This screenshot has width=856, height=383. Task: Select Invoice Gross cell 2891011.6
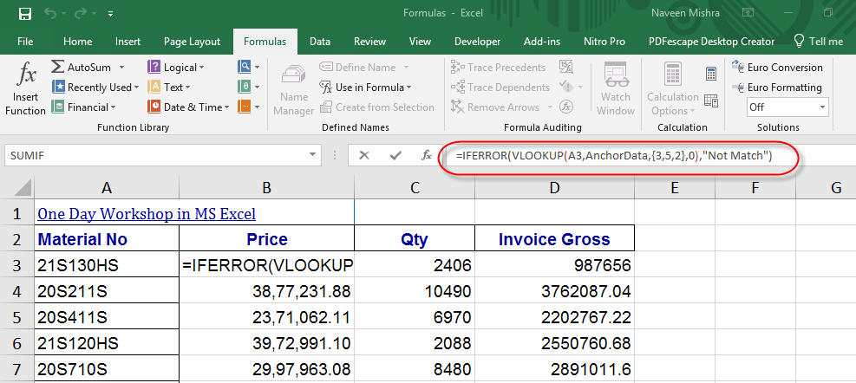click(554, 369)
